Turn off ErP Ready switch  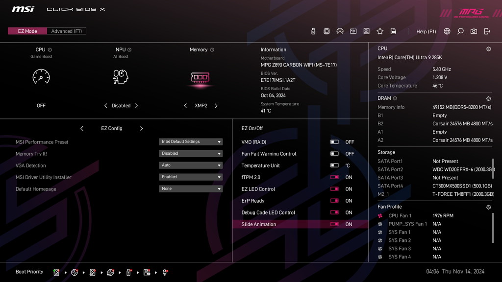coord(334,200)
